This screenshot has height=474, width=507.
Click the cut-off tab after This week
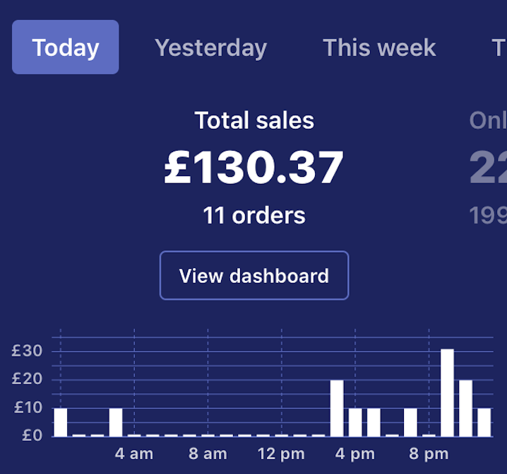[499, 47]
